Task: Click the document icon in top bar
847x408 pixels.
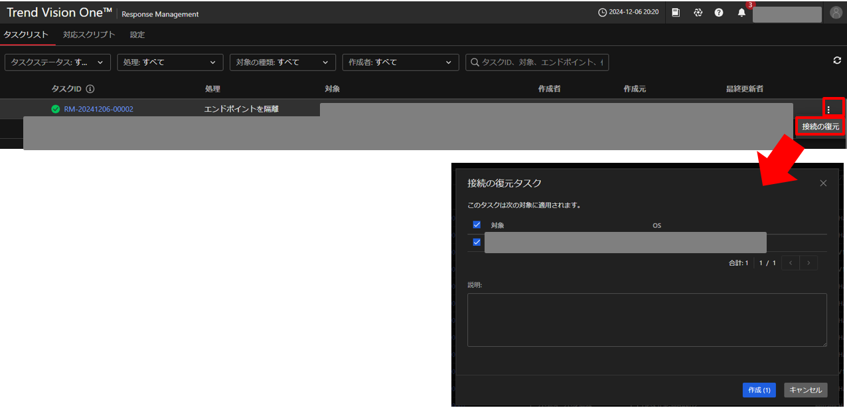Action: pos(676,13)
